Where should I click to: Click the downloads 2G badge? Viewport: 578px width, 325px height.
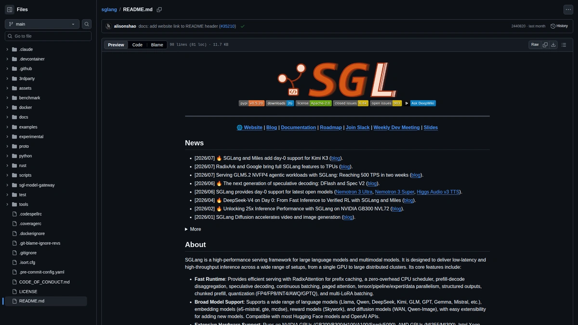click(x=280, y=103)
